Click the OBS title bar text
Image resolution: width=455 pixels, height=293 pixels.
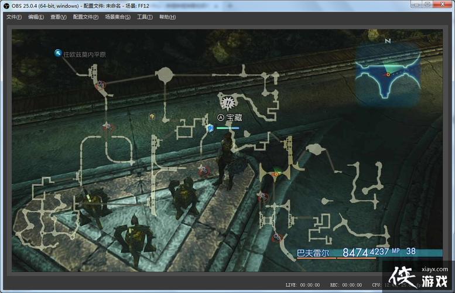(80, 6)
